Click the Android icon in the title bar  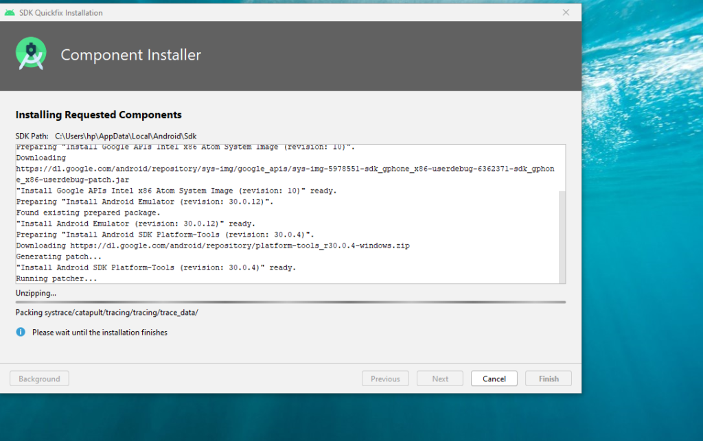[10, 12]
